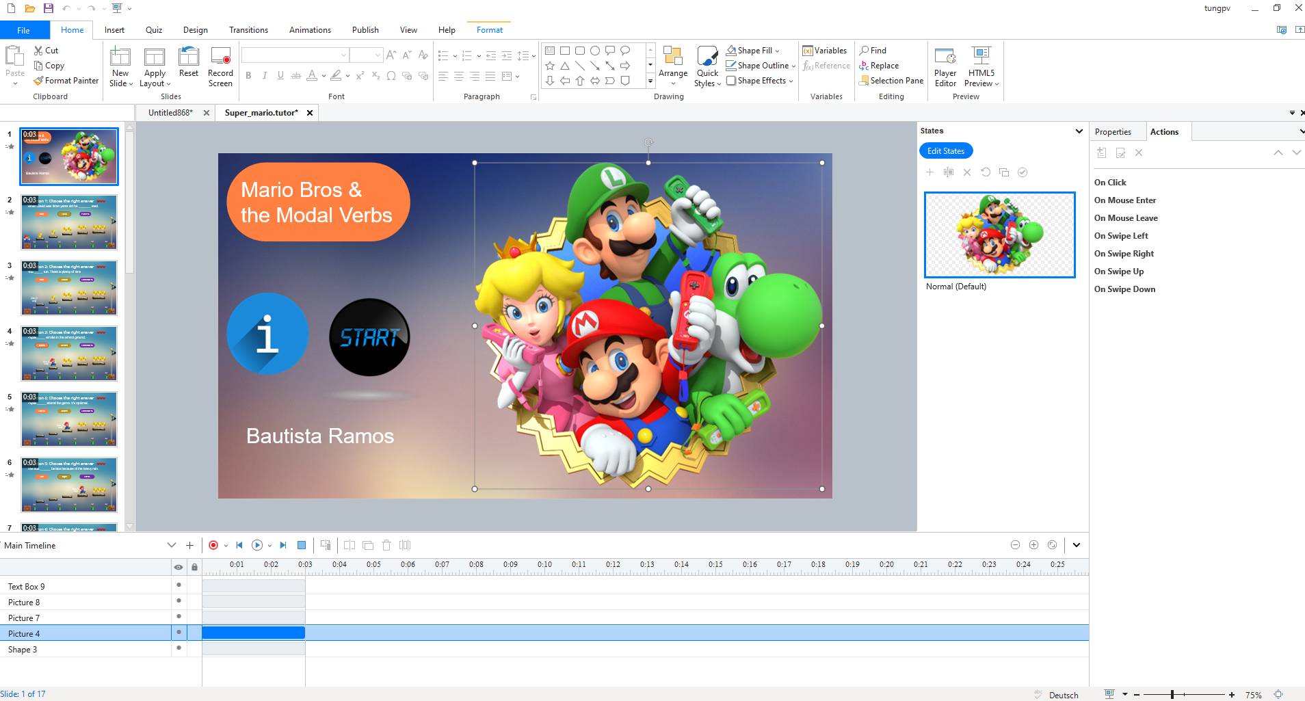Expand the Drawing shapes gallery
Screen dimensions: 1305x701
click(650, 81)
